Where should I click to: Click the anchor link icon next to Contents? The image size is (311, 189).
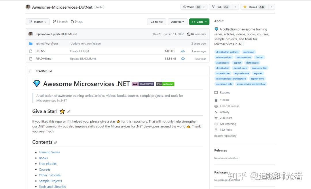tap(56, 142)
